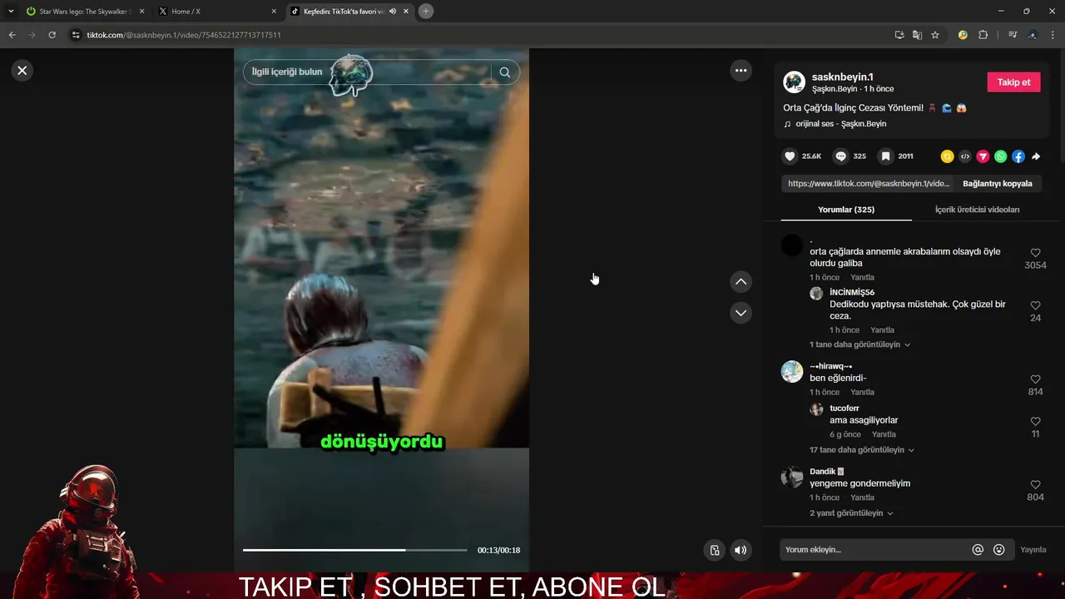Open more share options arrow

1036,156
